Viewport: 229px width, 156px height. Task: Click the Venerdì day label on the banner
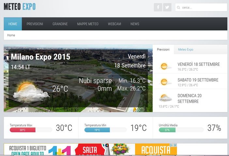[137, 56]
